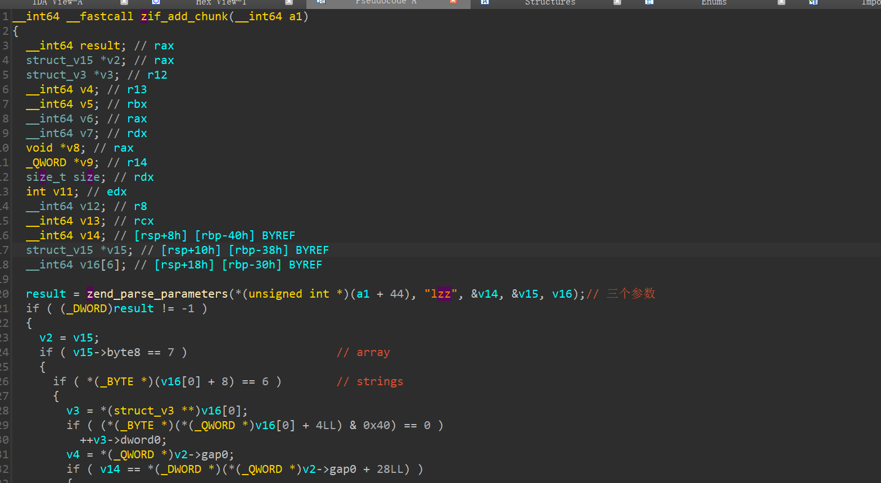Select the "struct_v3 *v3" declaration
The width and height of the screenshot is (881, 483).
pyautogui.click(x=73, y=75)
